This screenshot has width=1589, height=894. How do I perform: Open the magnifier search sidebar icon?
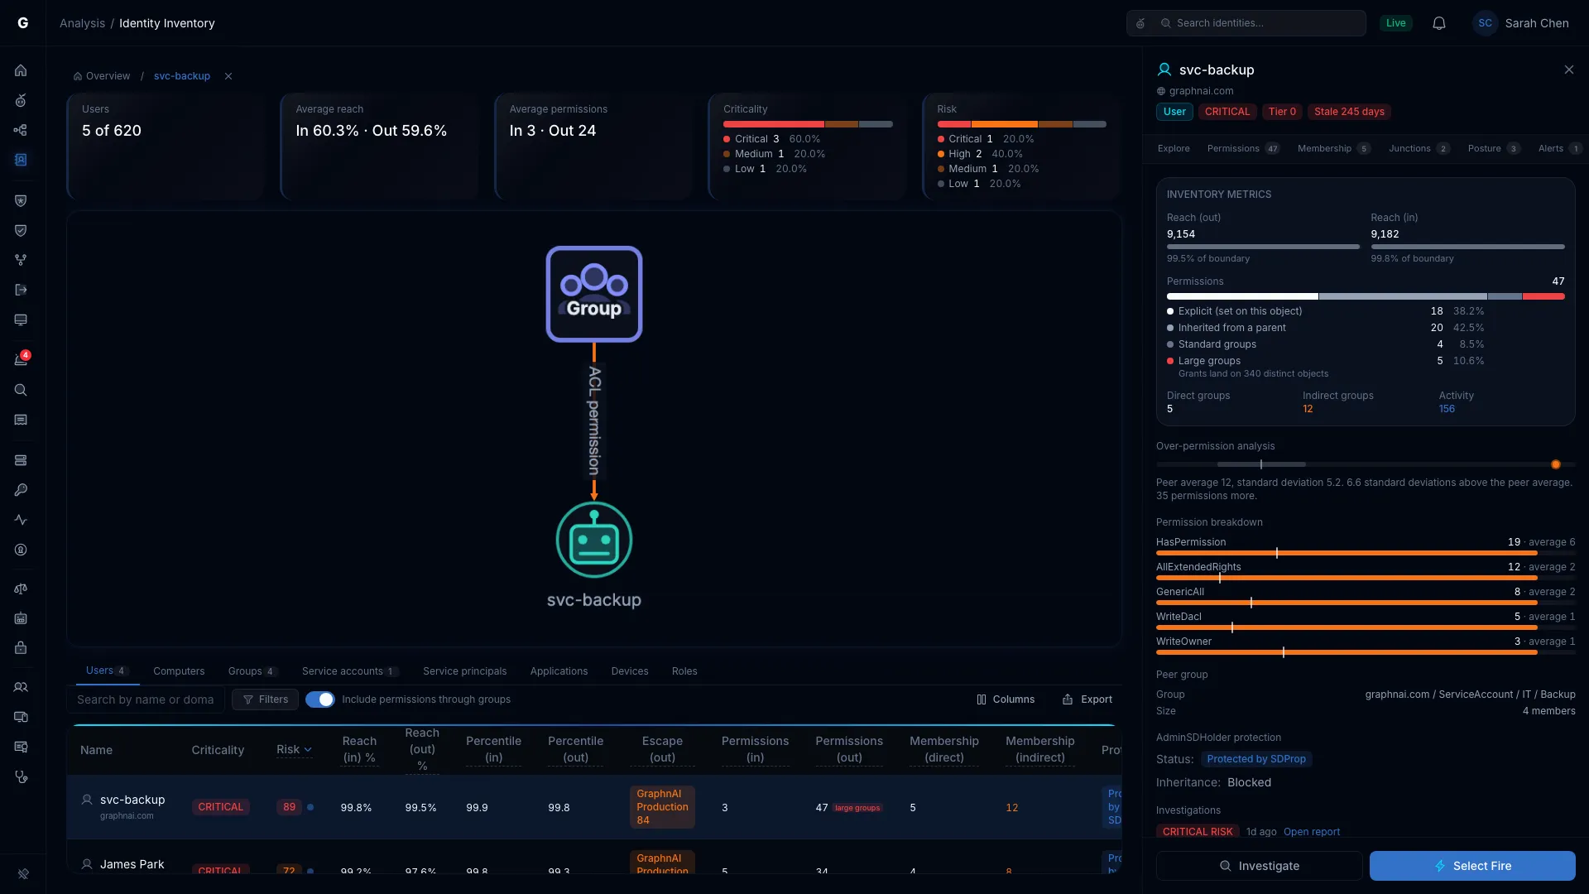(x=21, y=390)
